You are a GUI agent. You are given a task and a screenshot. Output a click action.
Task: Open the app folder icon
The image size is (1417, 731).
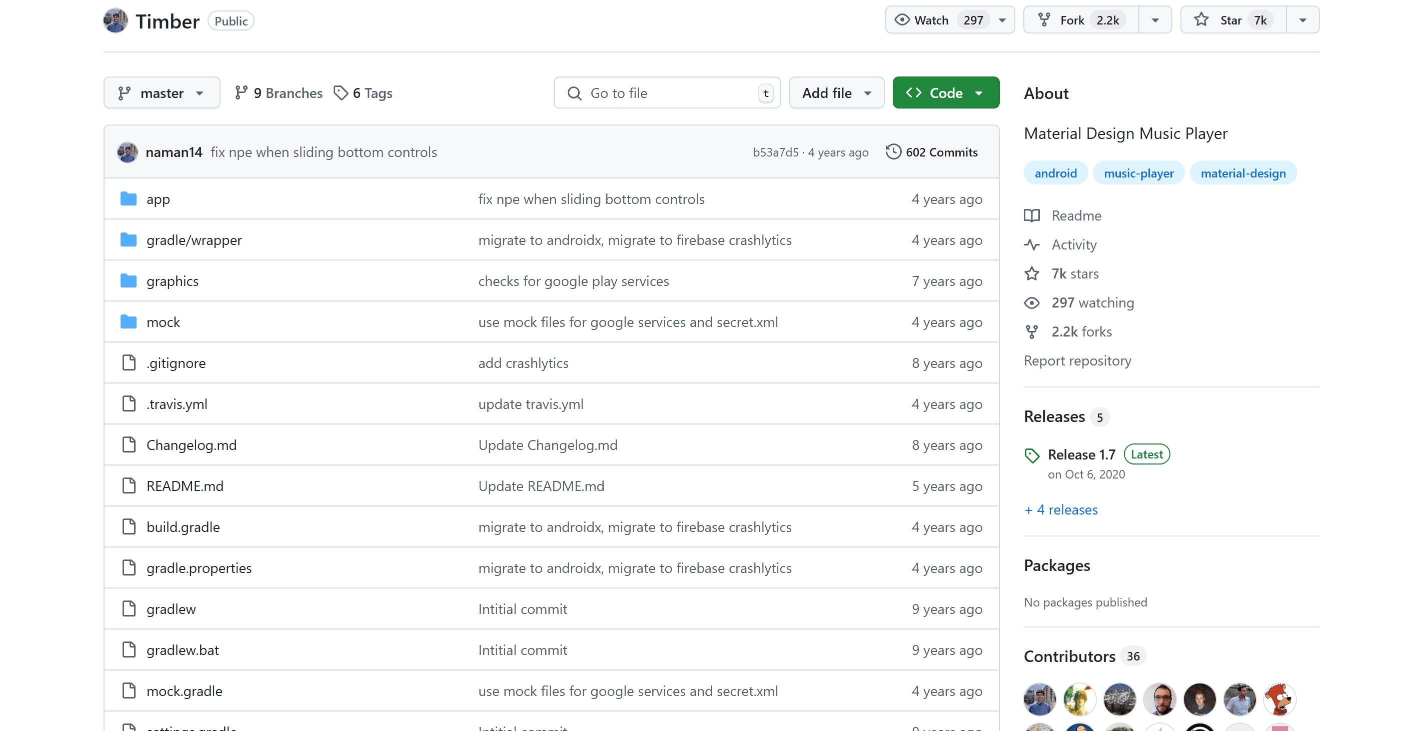128,198
